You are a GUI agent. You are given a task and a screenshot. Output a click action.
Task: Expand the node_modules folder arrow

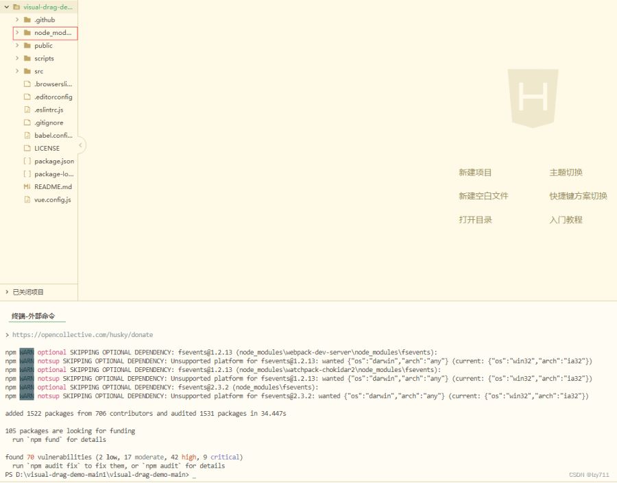pos(17,33)
